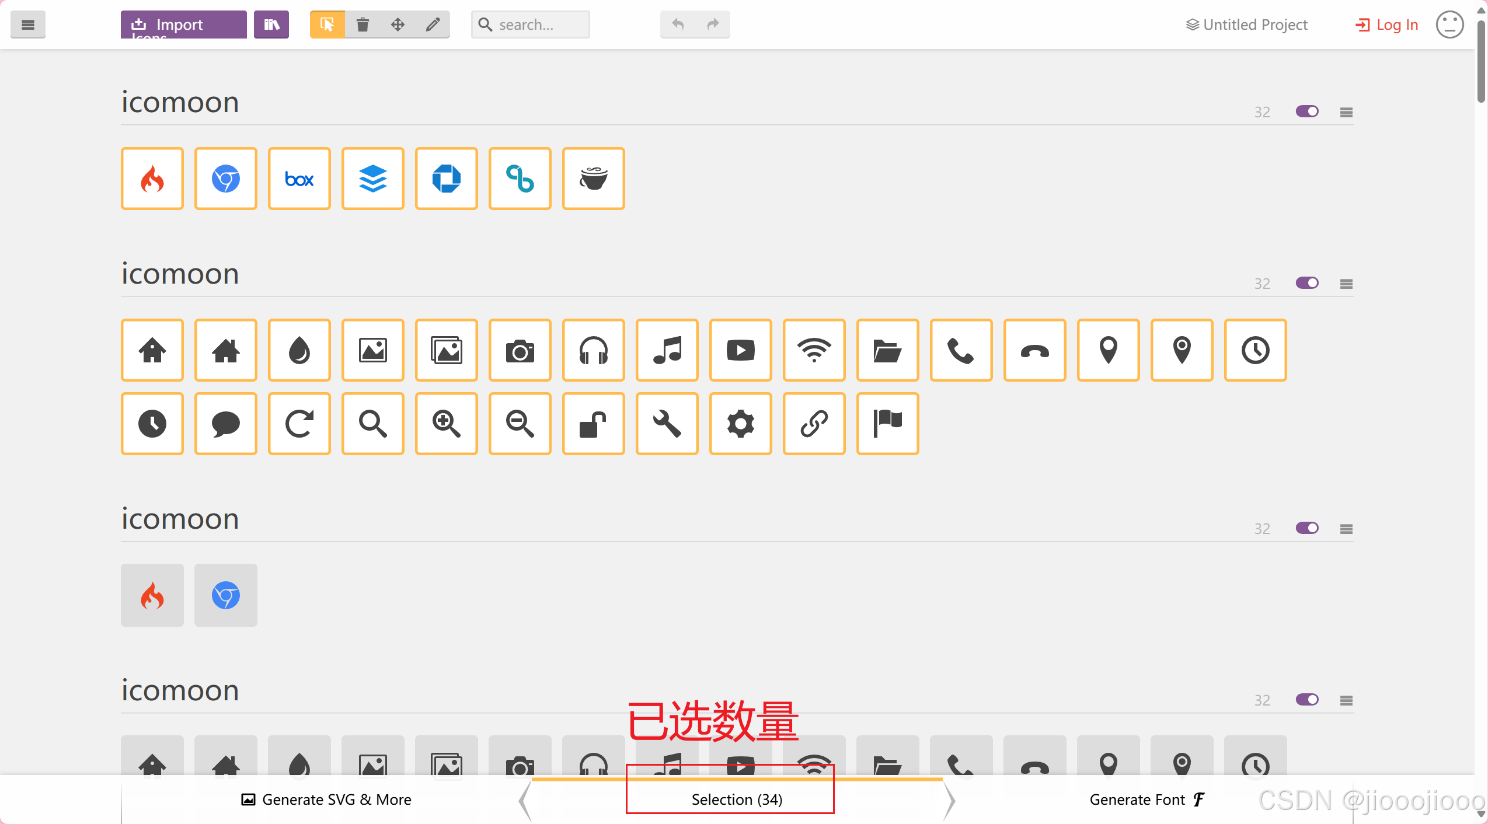Deselect the selected unlocked padlock icon
Screen dimensions: 1488x824
pyautogui.click(x=594, y=424)
